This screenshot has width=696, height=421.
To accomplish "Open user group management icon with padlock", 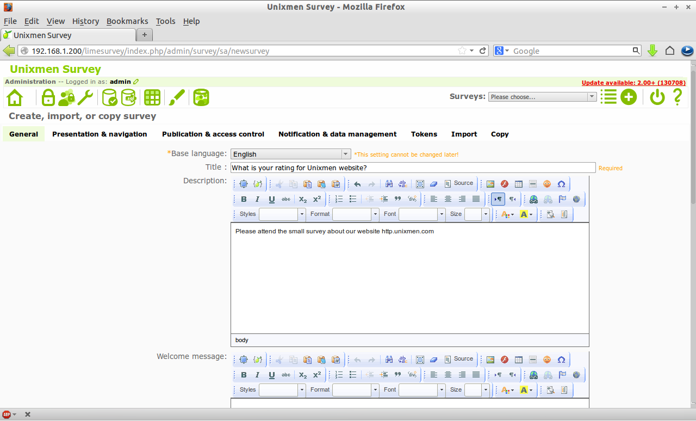I will click(66, 97).
